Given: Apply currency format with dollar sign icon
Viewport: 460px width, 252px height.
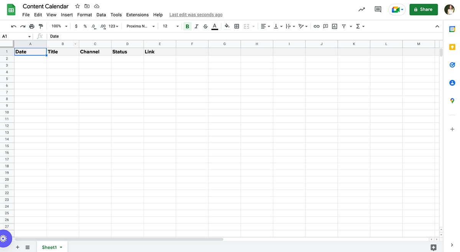Looking at the screenshot, I should pos(76,26).
